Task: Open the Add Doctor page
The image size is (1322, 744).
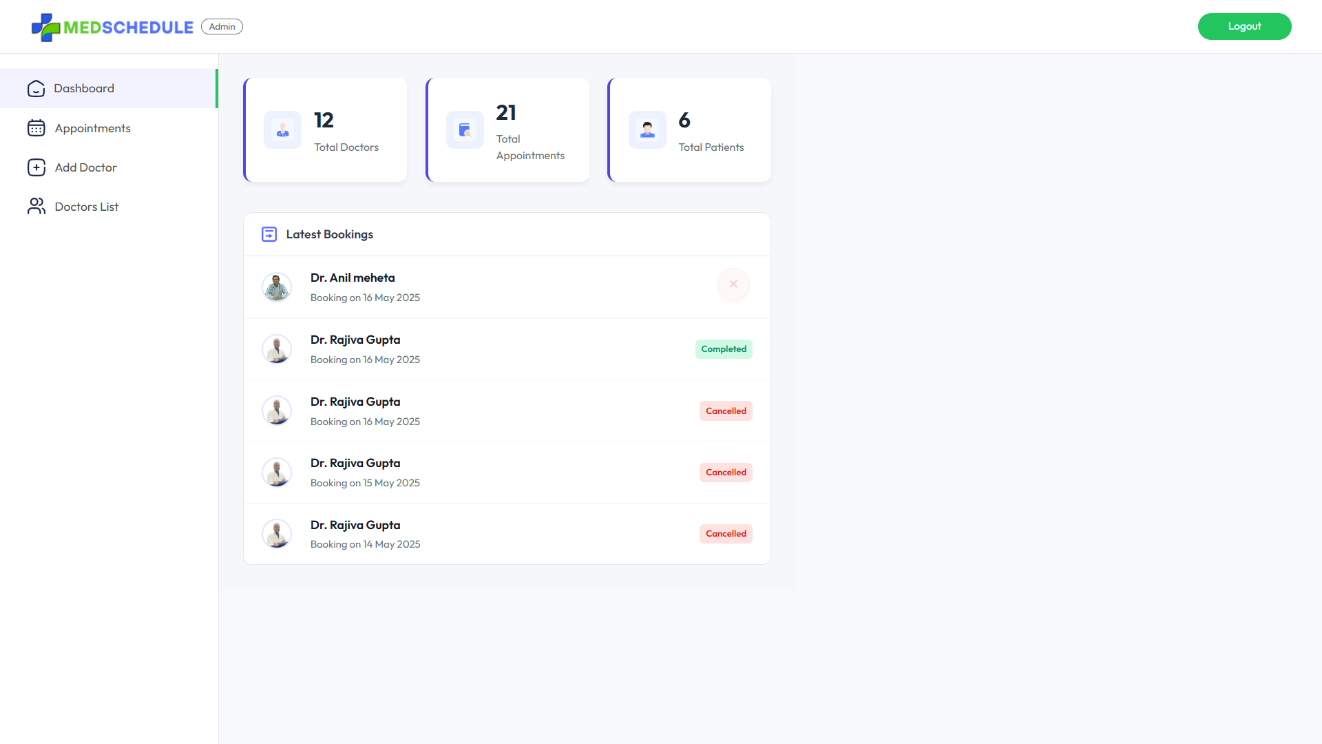Action: point(86,167)
